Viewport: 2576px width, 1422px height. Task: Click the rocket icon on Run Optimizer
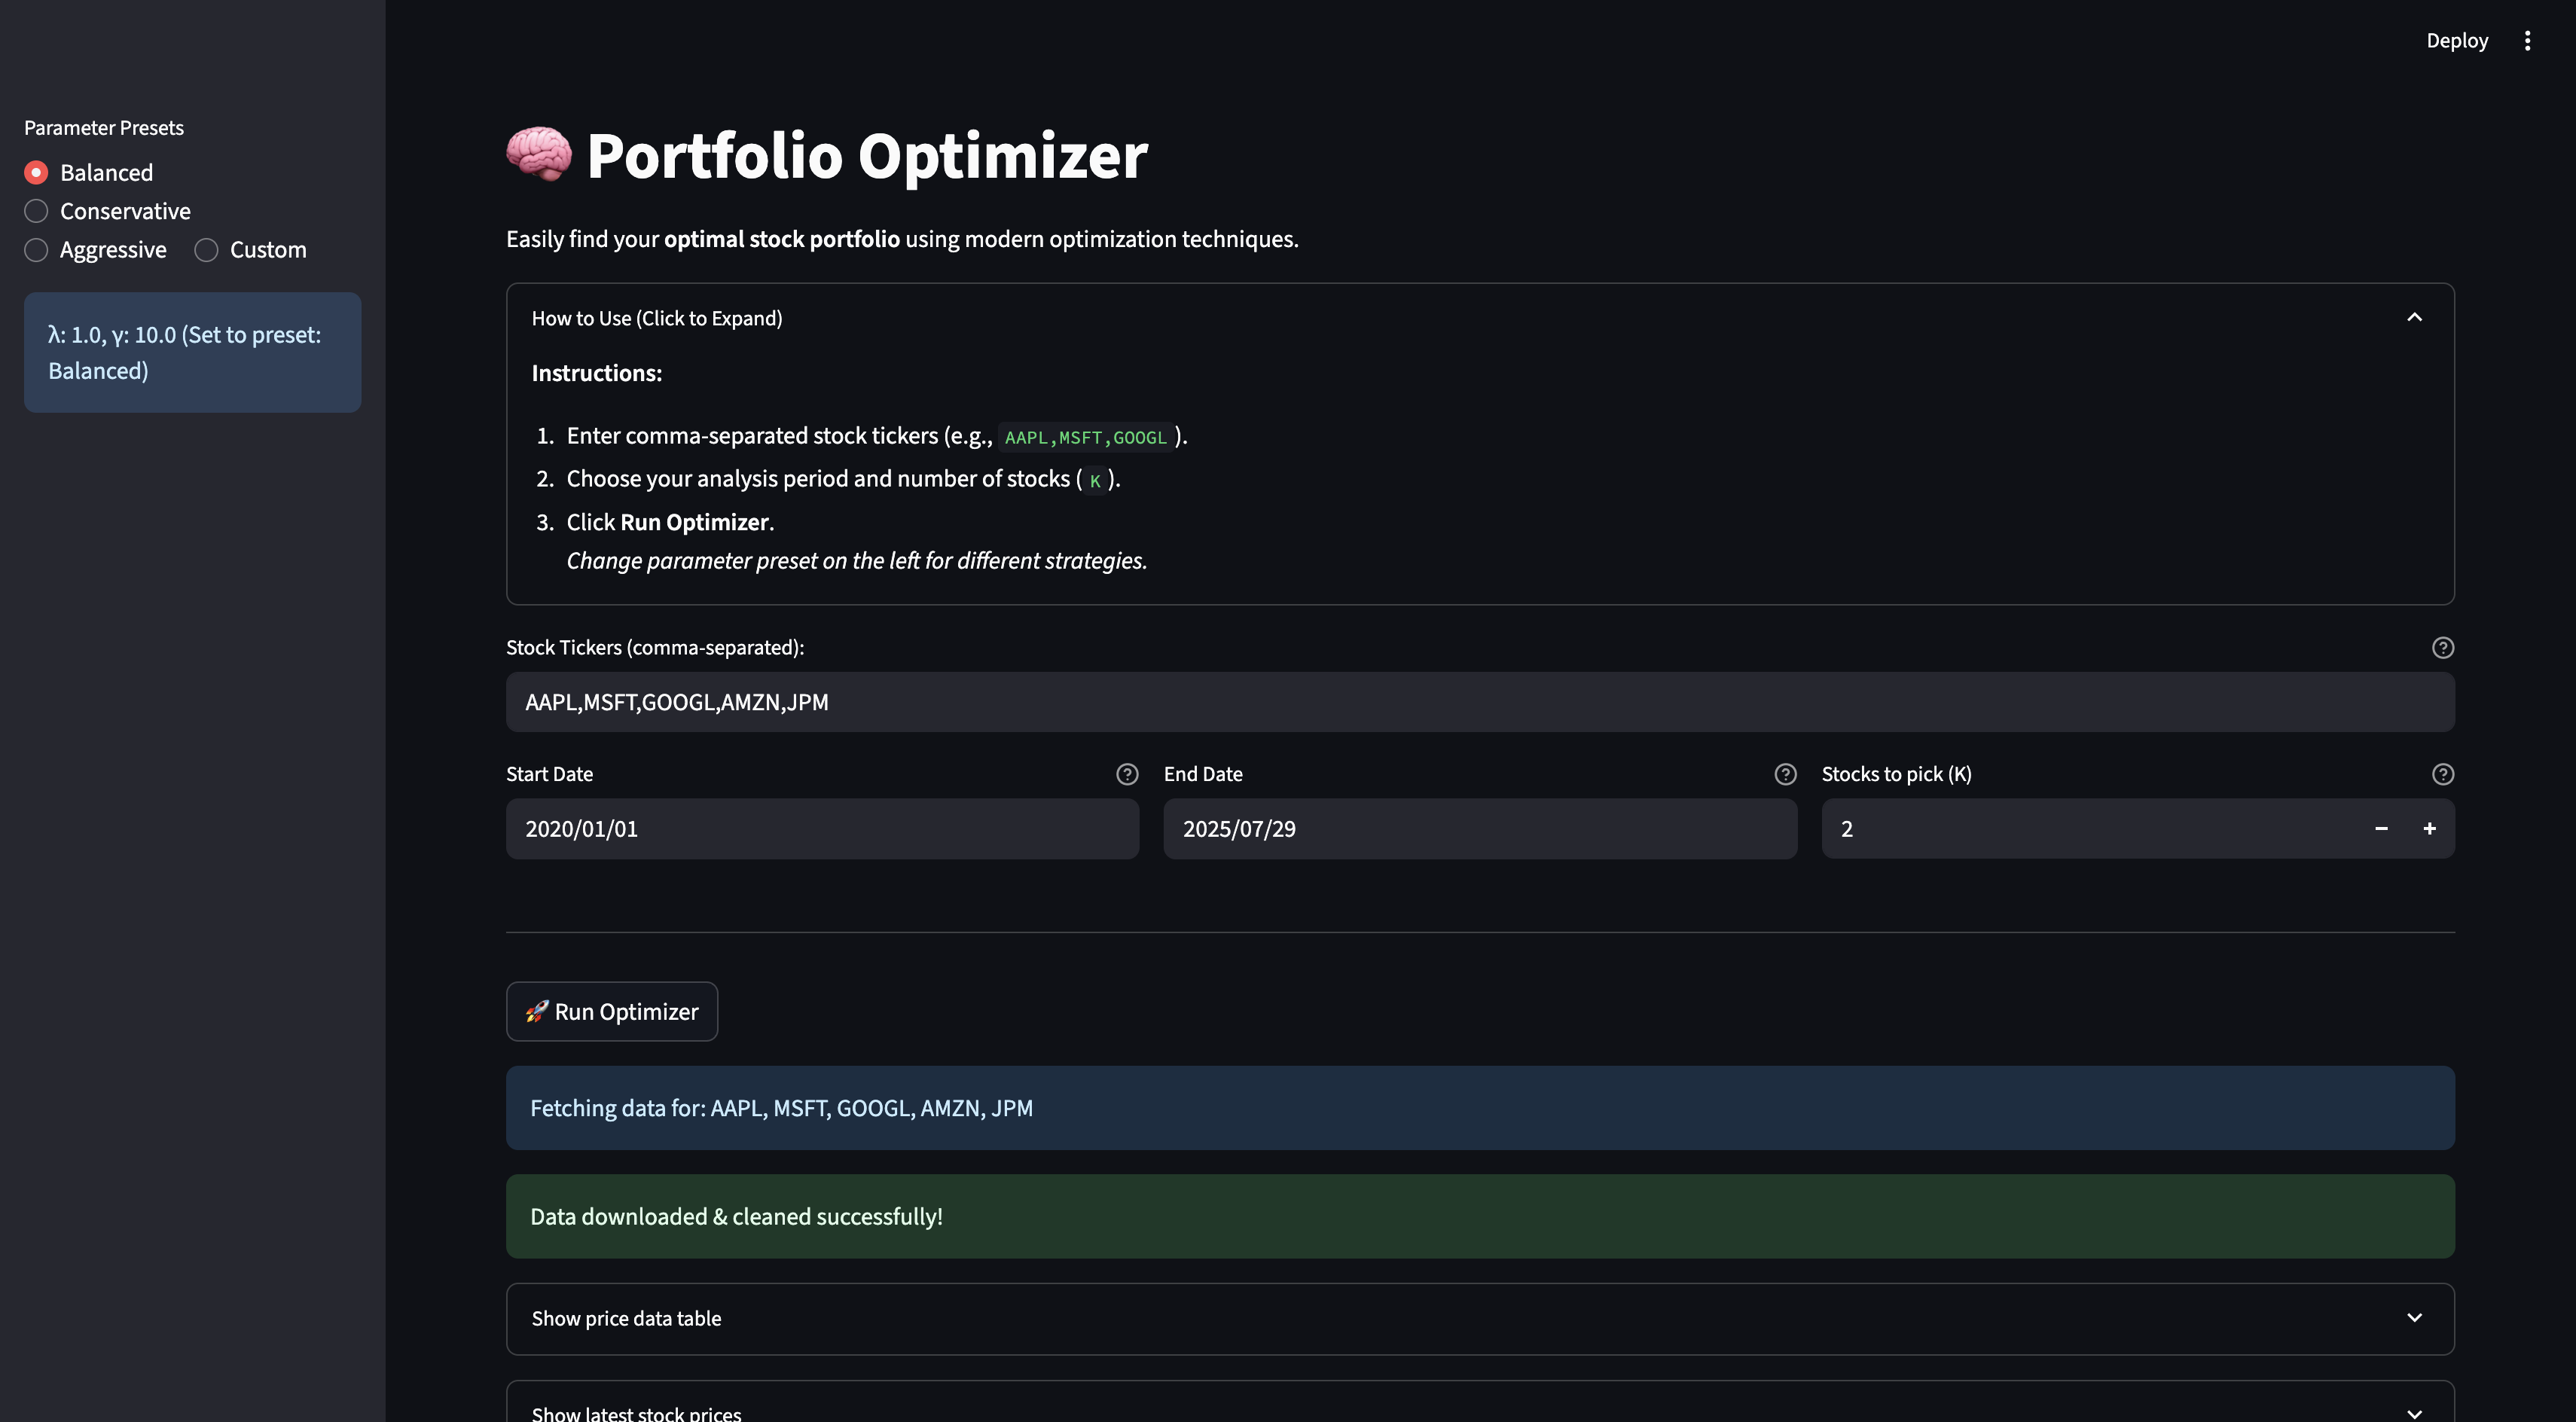point(537,1011)
